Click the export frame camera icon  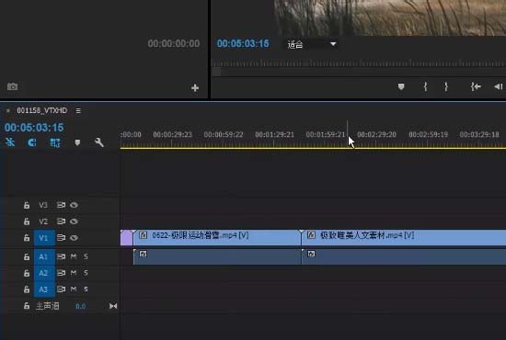tap(13, 86)
